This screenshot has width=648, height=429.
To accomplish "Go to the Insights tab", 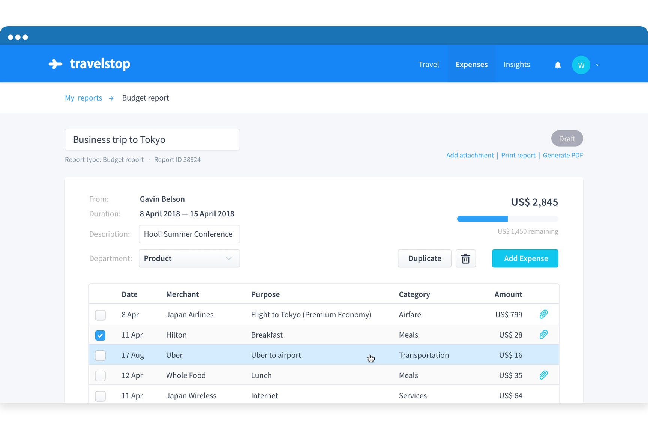I will pos(516,64).
